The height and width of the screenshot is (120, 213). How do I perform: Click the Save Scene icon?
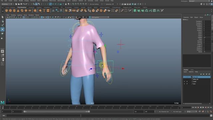(21, 4)
